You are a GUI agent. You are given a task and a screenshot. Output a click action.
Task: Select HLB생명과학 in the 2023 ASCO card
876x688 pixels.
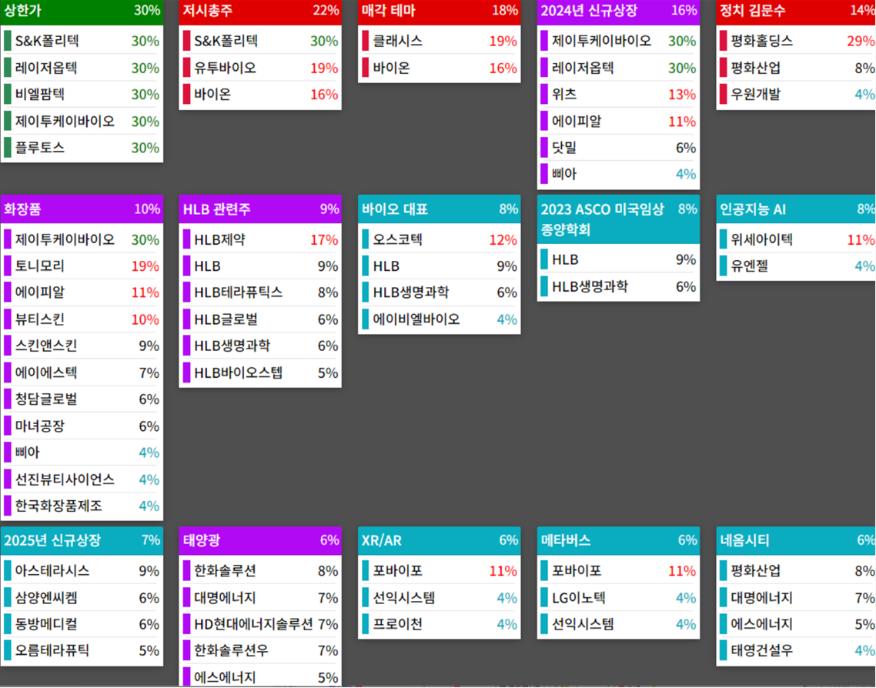[618, 286]
